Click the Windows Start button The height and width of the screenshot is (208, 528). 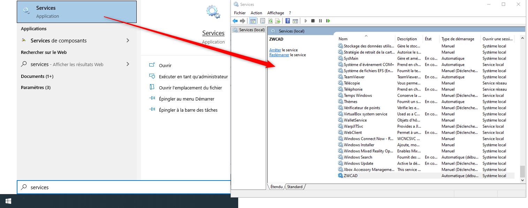8,201
